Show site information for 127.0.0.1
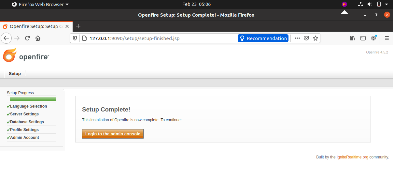 coord(84,38)
